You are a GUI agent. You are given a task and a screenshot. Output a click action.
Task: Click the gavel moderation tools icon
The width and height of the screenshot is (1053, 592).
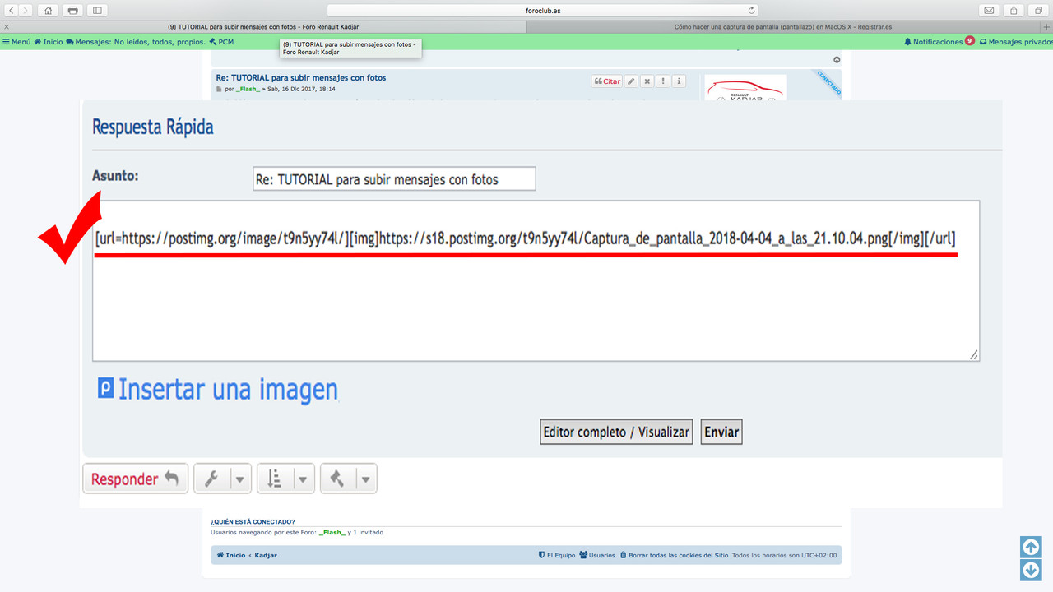click(337, 479)
